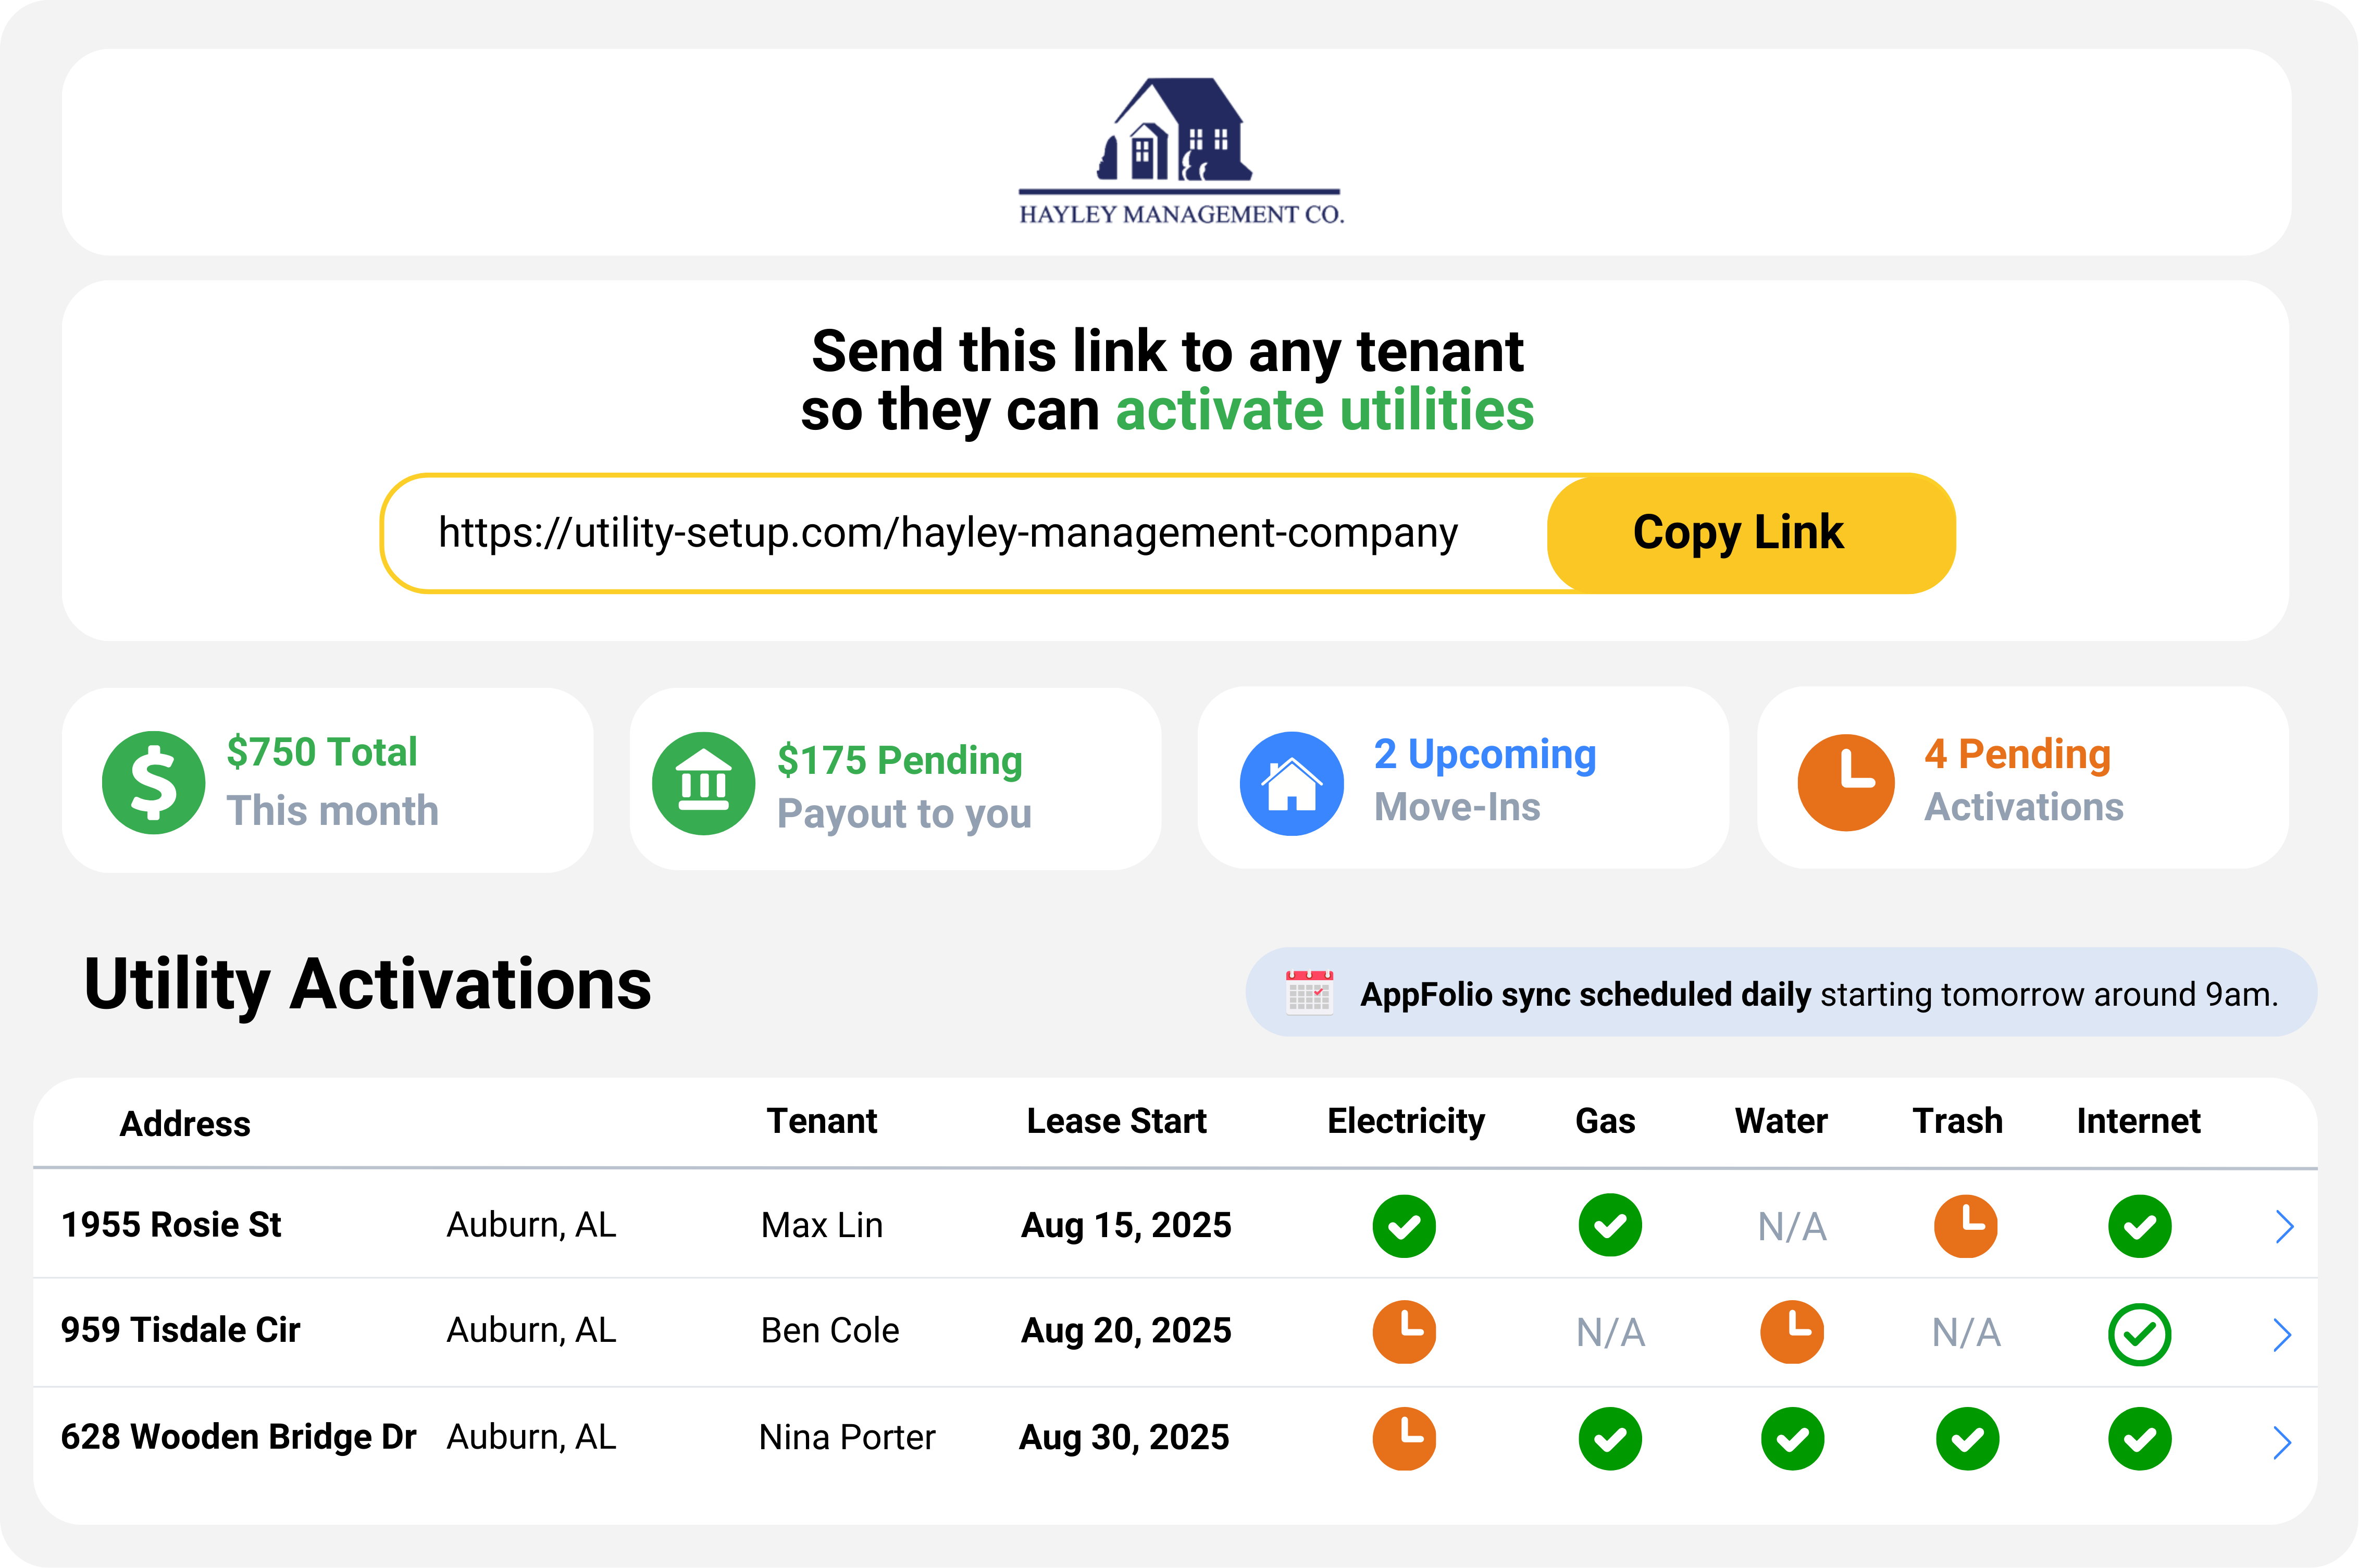Image resolution: width=2359 pixels, height=1568 pixels.
Task: Click Trash N/A for 959 Tisdale Cir
Action: pos(1966,1333)
